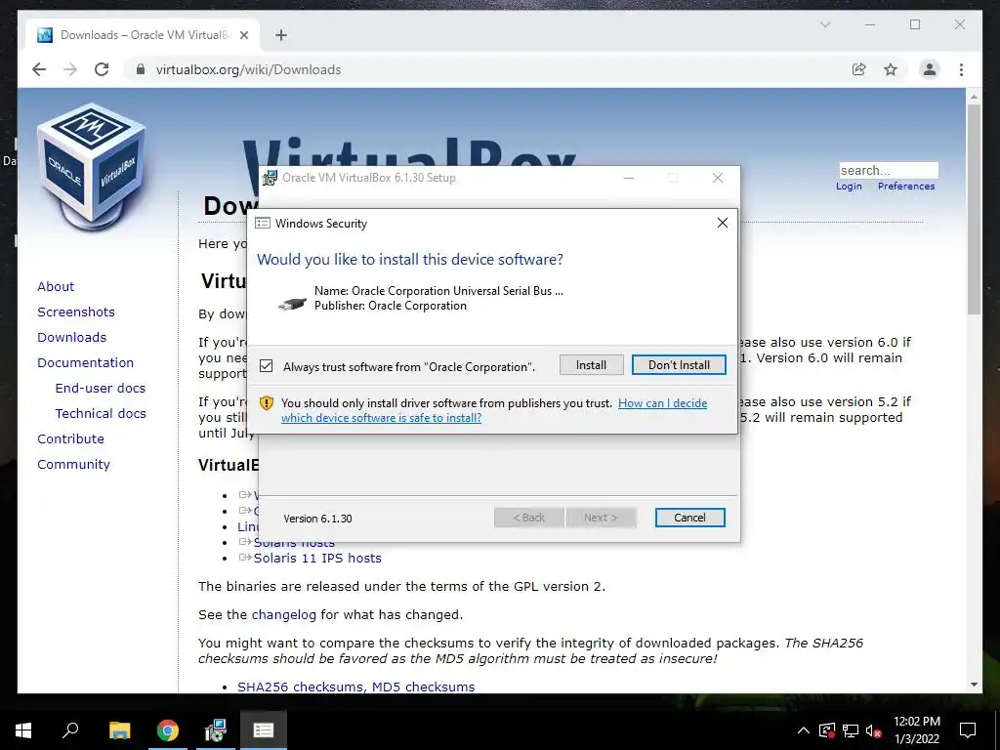The height and width of the screenshot is (750, 1000).
Task: Open the Preferences link
Action: pyautogui.click(x=906, y=187)
